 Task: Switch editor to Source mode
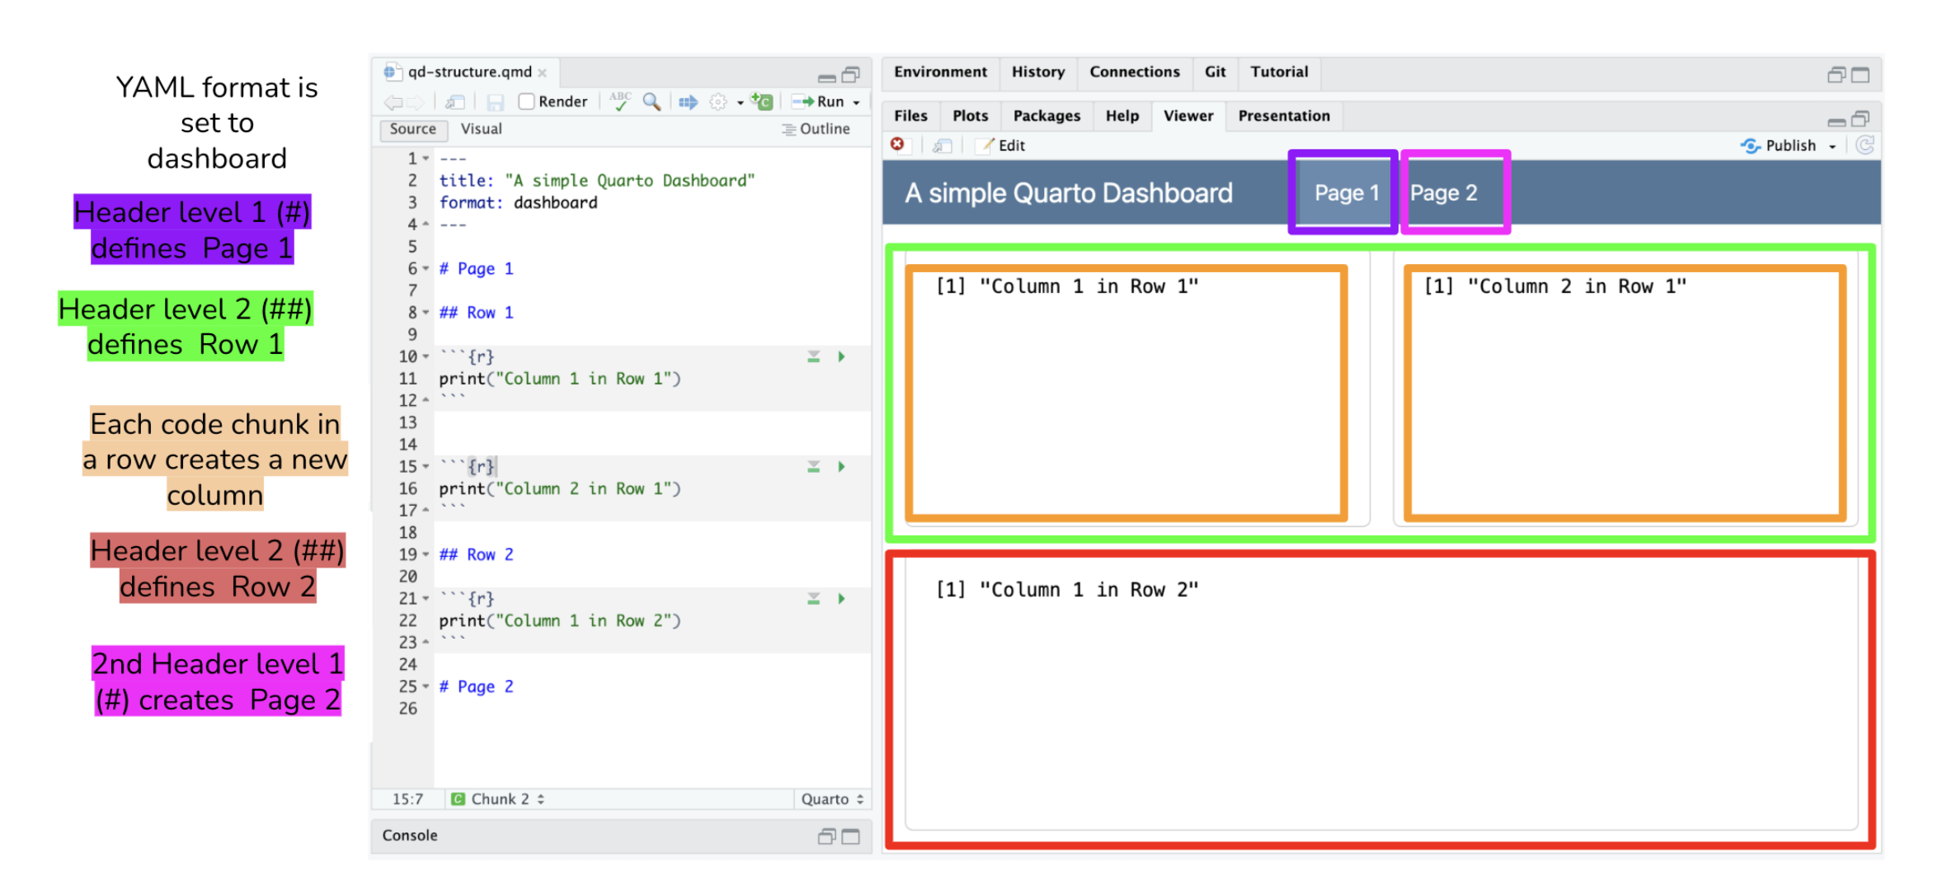tap(413, 129)
